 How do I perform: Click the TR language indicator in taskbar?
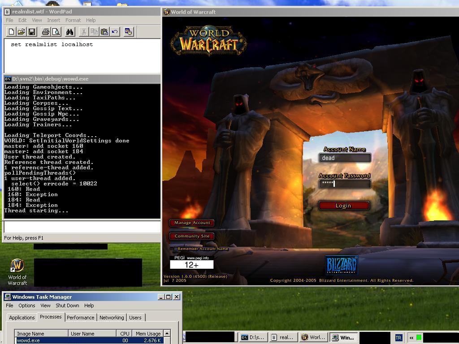[398, 338]
